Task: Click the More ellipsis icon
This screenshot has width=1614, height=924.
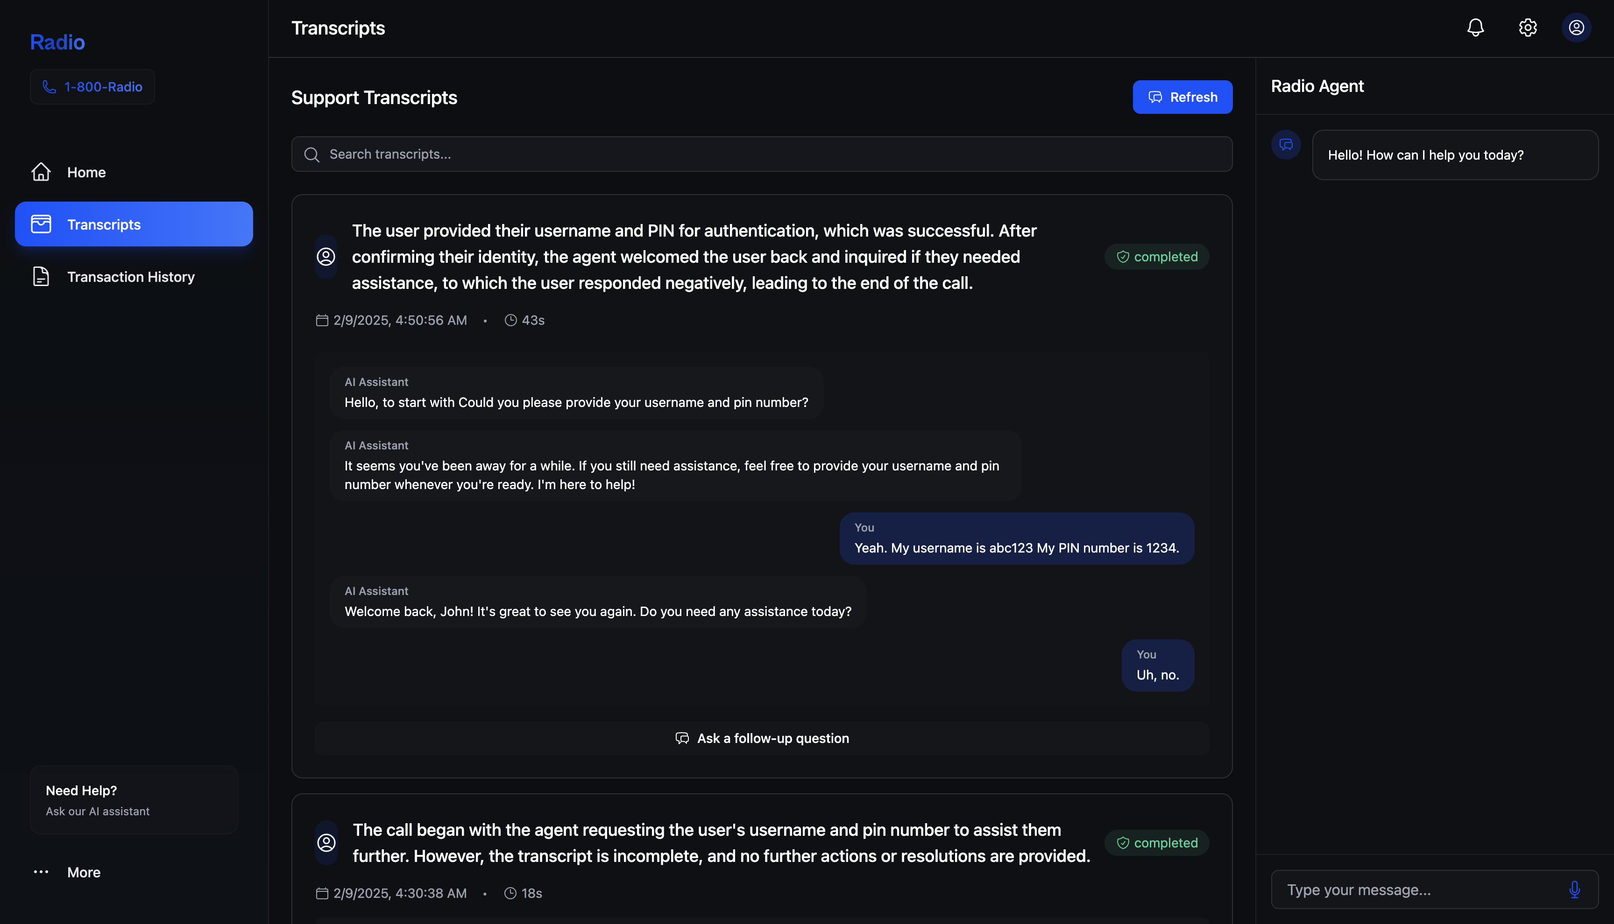Action: [41, 872]
